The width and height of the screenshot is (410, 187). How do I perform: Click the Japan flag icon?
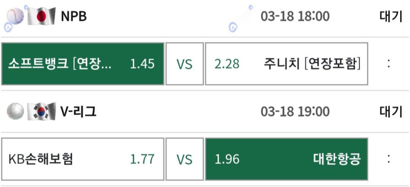tap(41, 16)
